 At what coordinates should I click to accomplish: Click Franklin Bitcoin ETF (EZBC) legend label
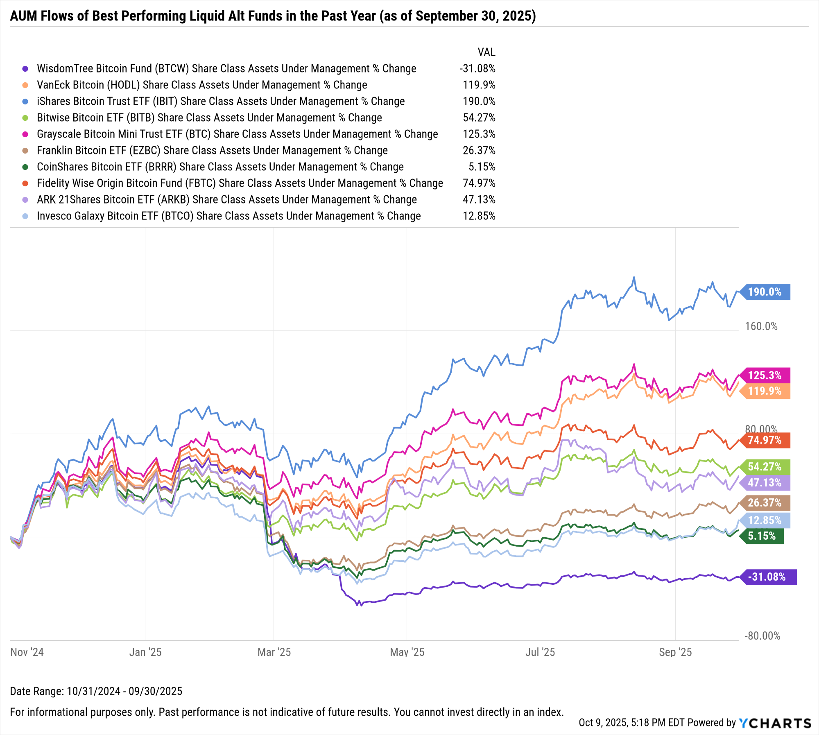pyautogui.click(x=212, y=151)
